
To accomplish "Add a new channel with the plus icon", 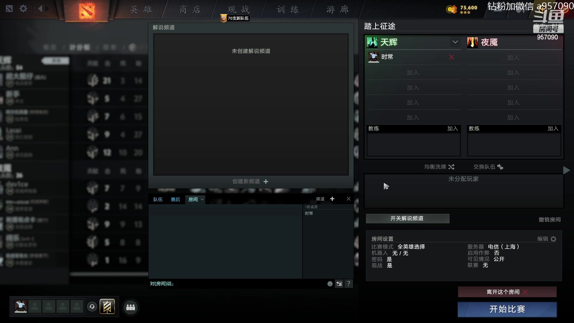I will point(332,199).
